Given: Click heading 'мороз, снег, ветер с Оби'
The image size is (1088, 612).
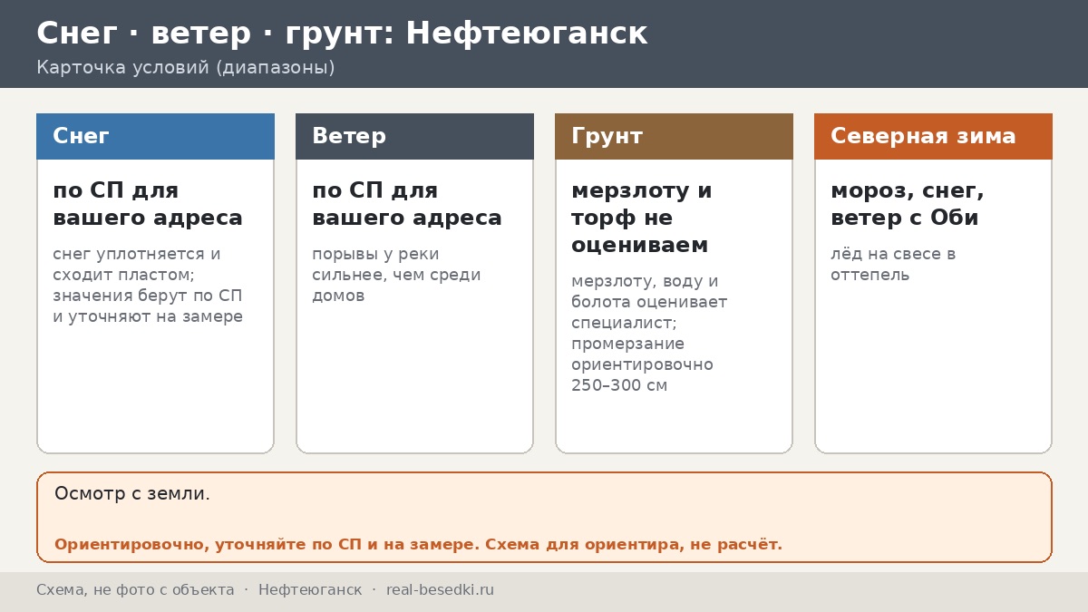Looking at the screenshot, I should click(908, 204).
